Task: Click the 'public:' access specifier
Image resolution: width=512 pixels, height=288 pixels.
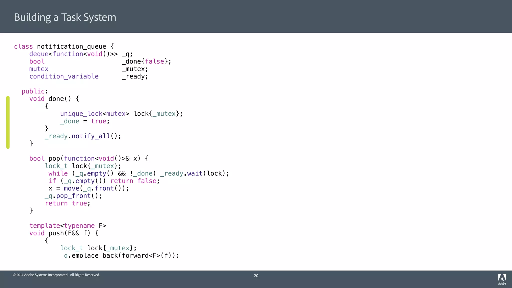Action: (34, 91)
